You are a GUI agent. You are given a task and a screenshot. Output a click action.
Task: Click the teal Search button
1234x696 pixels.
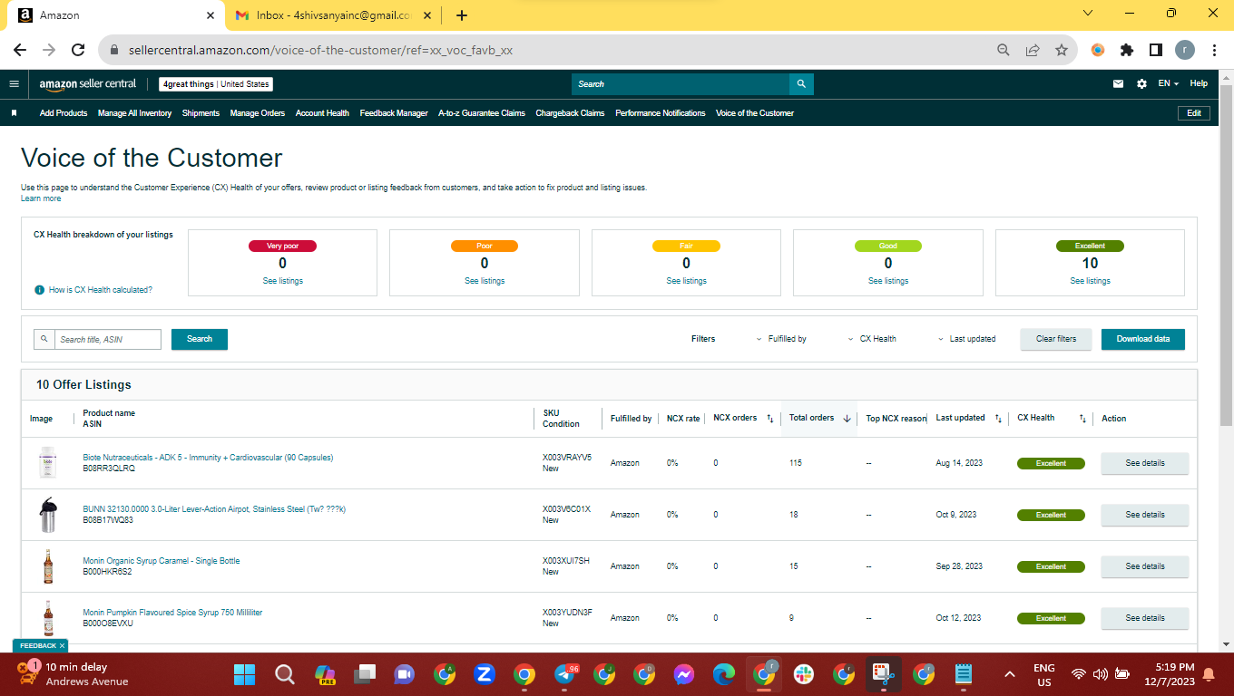point(200,339)
